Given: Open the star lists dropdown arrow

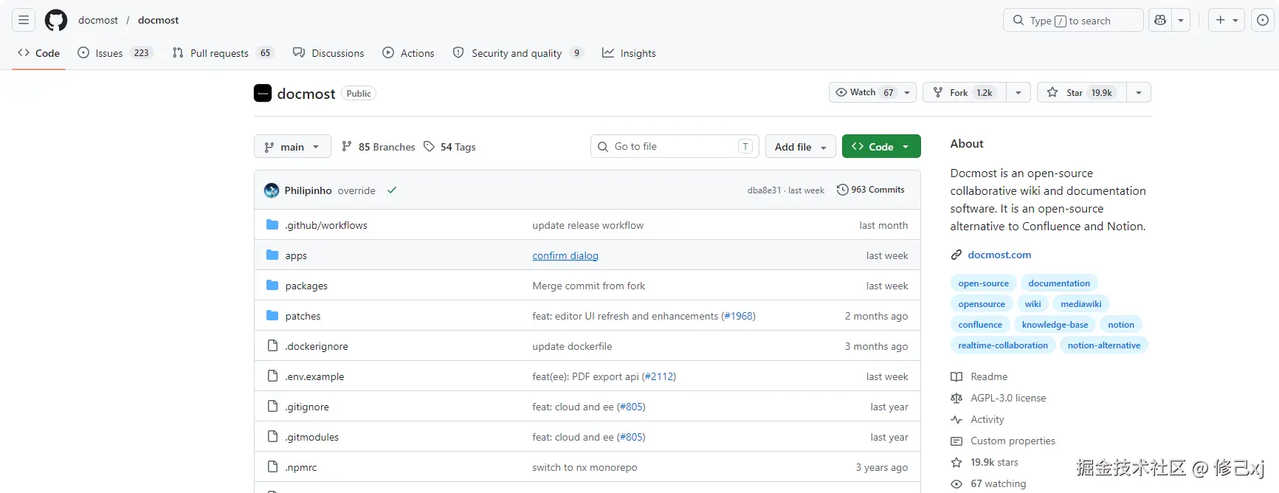Looking at the screenshot, I should point(1139,92).
